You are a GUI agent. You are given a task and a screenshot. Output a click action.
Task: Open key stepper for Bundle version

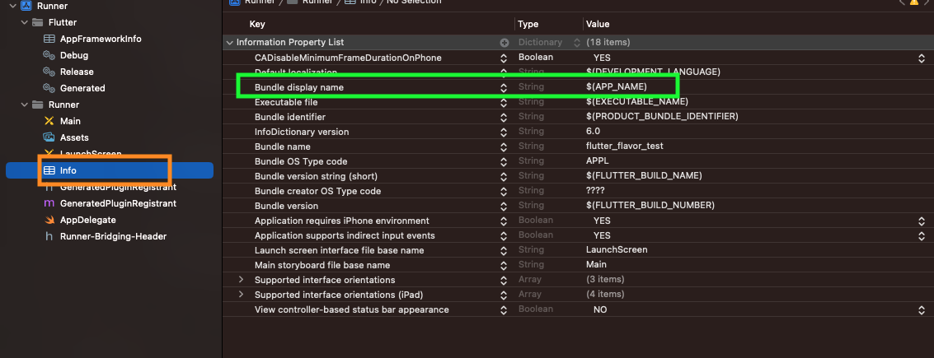point(504,206)
